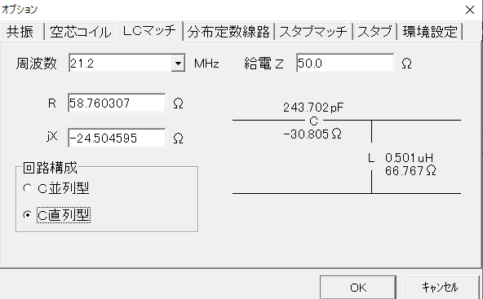Close the オプション dialog with X

pyautogui.click(x=470, y=10)
